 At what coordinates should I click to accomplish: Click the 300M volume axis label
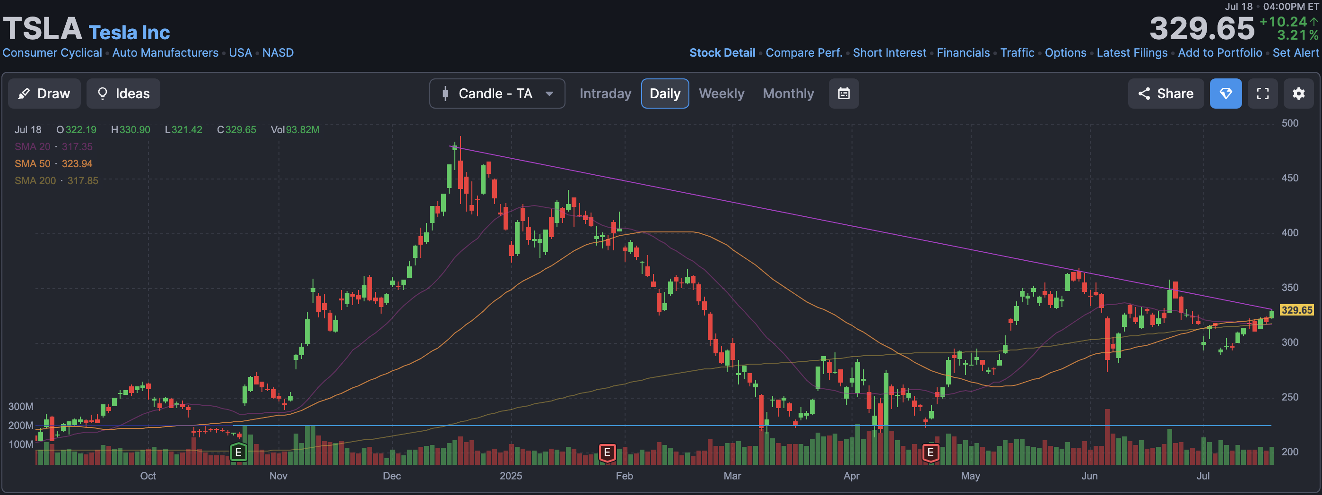[20, 406]
